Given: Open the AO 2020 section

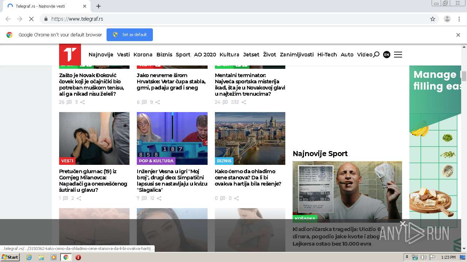Looking at the screenshot, I should 205,55.
